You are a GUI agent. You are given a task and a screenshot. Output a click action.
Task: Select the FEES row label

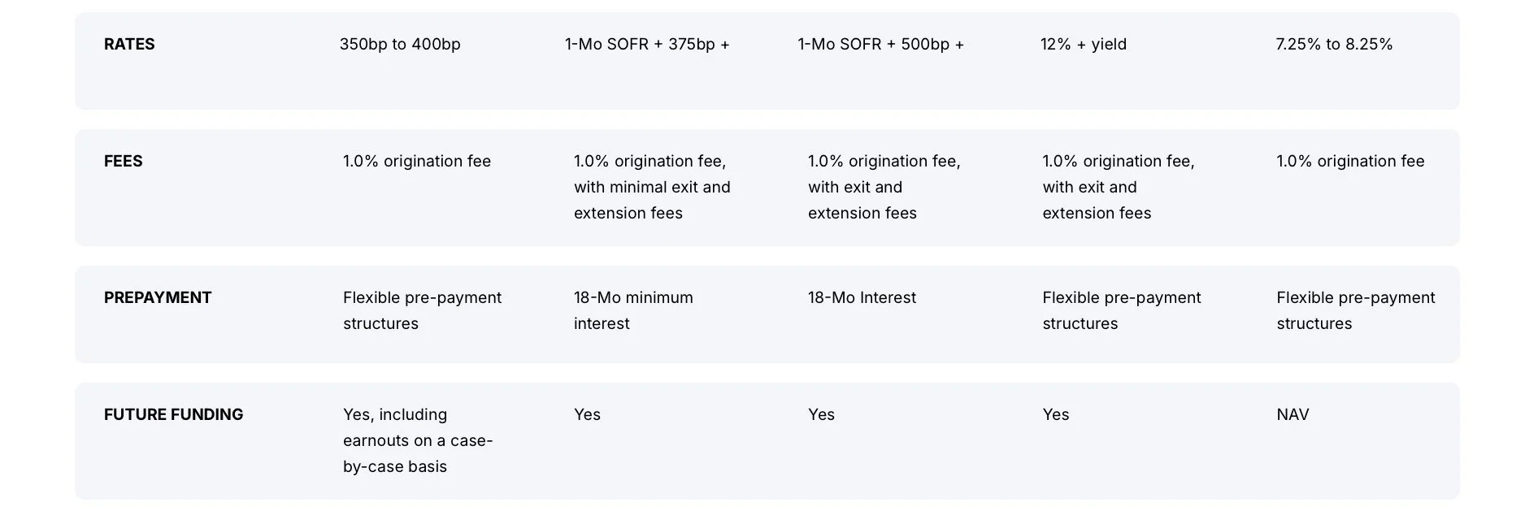pyautogui.click(x=123, y=161)
